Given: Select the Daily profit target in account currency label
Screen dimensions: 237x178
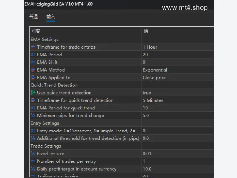Looking at the screenshot, I should 77,169.
